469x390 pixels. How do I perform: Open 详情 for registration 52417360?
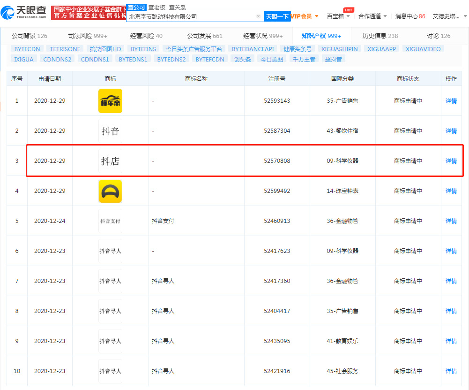tap(451, 281)
